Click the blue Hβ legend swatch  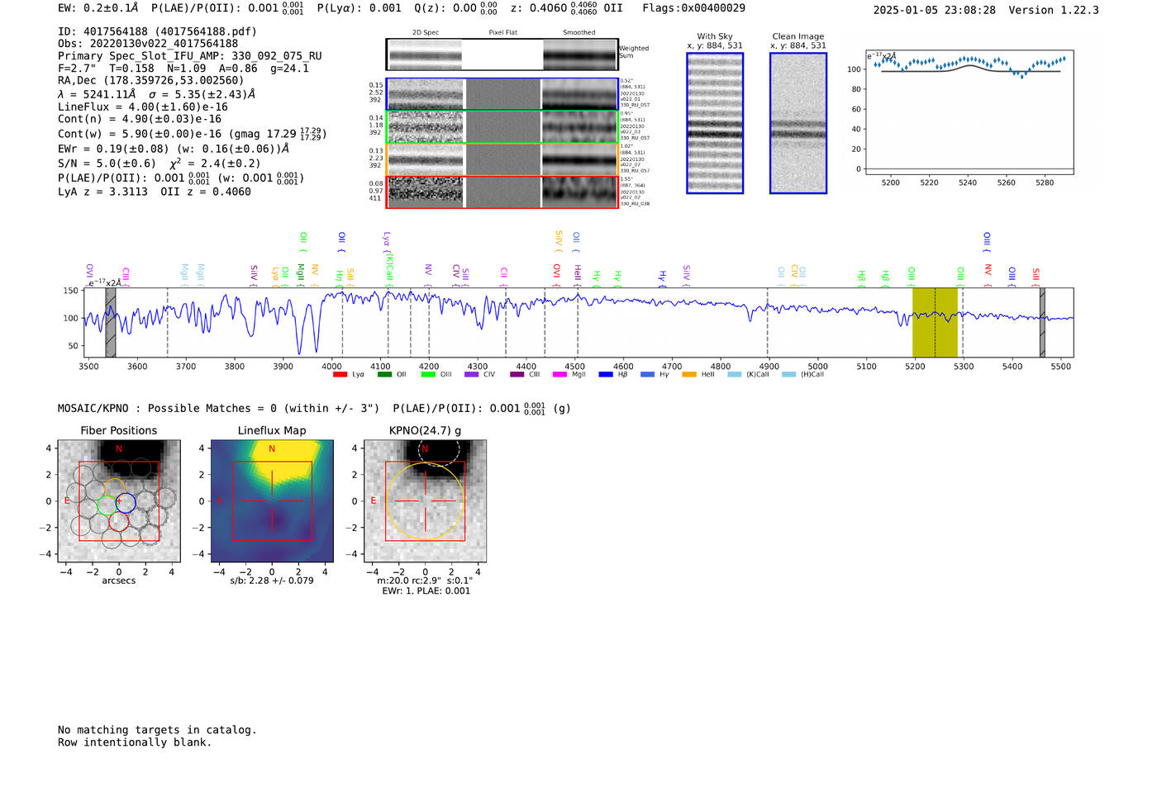(x=606, y=375)
